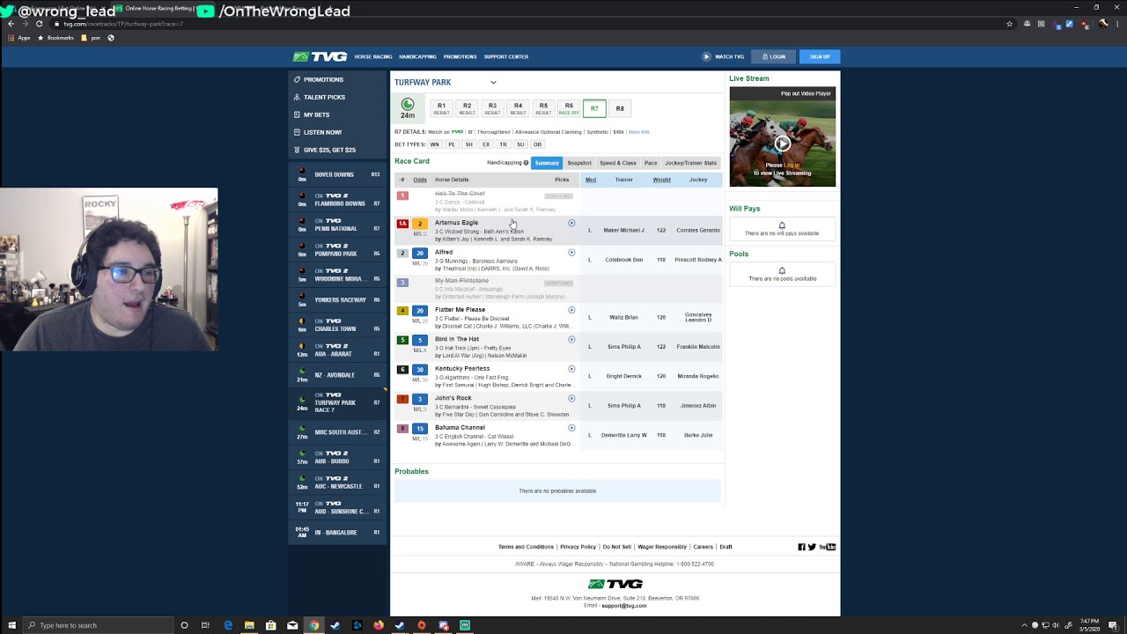Open Microsoft Edge in the taskbar
Image resolution: width=1127 pixels, height=634 pixels.
pos(228,625)
